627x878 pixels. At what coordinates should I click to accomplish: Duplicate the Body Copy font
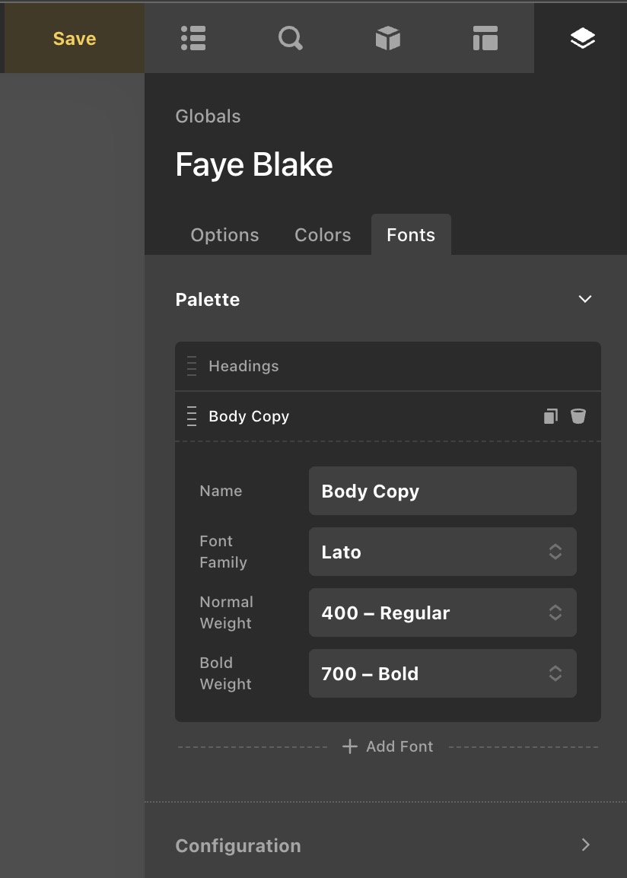[551, 416]
